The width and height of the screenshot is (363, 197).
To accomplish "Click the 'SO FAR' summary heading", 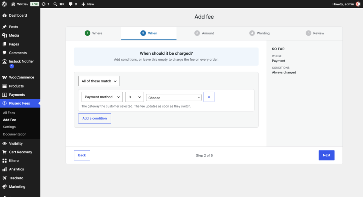I will 278,49.
